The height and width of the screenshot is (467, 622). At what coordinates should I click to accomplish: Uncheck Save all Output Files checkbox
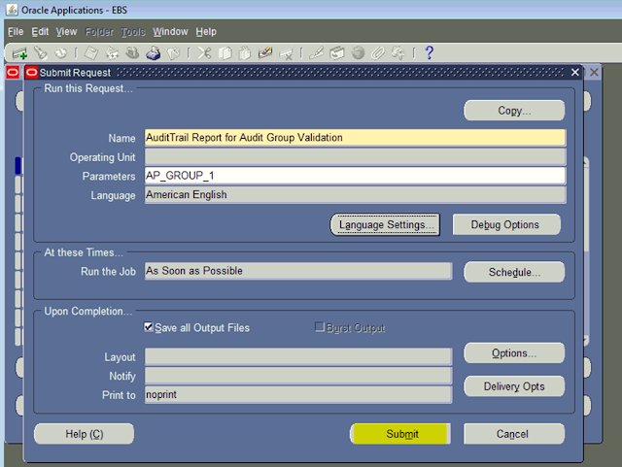[149, 328]
